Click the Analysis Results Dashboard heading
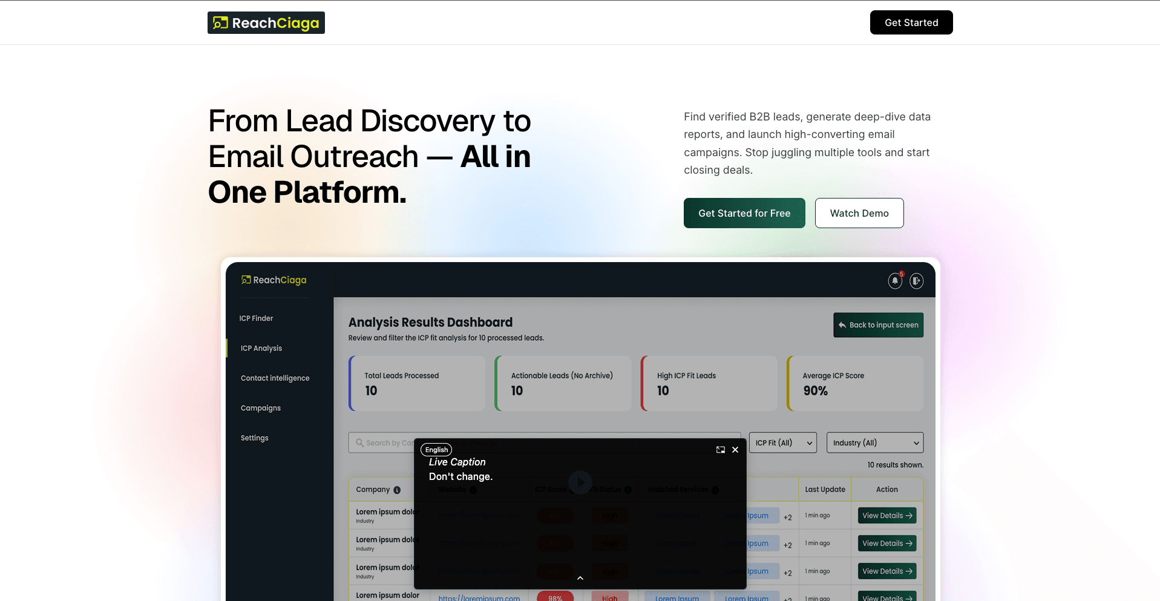This screenshot has height=601, width=1160. point(430,322)
